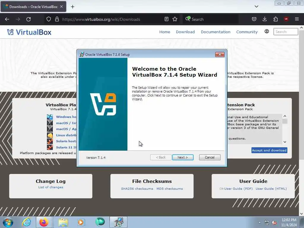
Task: Click the user account icon on site header
Action: pyautogui.click(x=267, y=31)
